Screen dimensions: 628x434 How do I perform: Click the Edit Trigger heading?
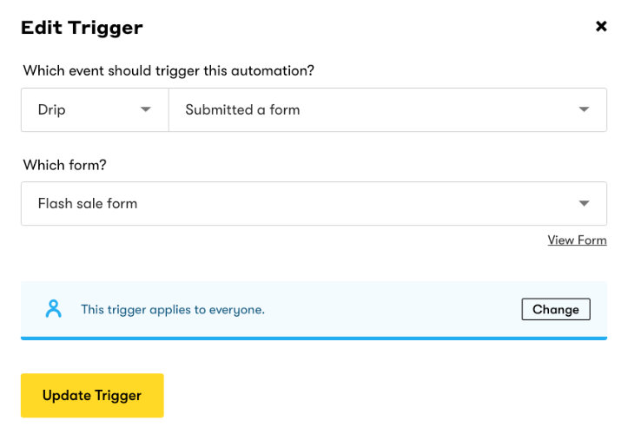[82, 28]
